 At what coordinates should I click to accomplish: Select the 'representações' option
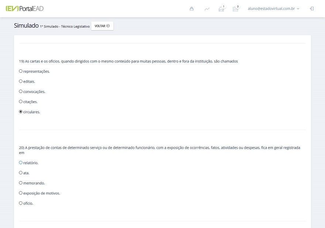(21, 71)
